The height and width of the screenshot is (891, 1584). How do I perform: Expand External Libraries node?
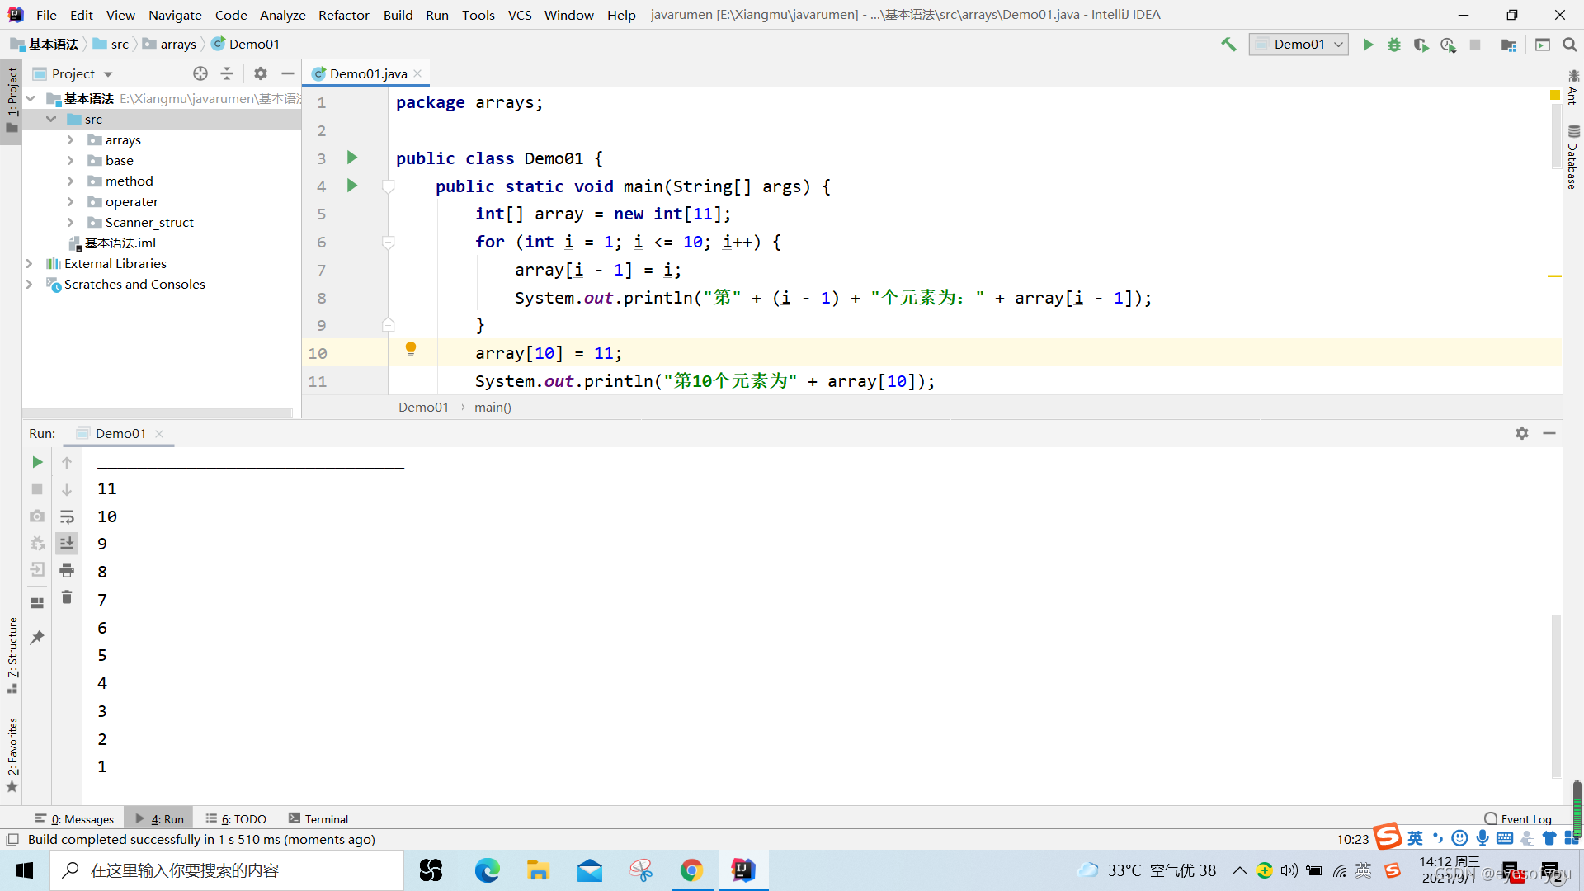[x=30, y=263]
